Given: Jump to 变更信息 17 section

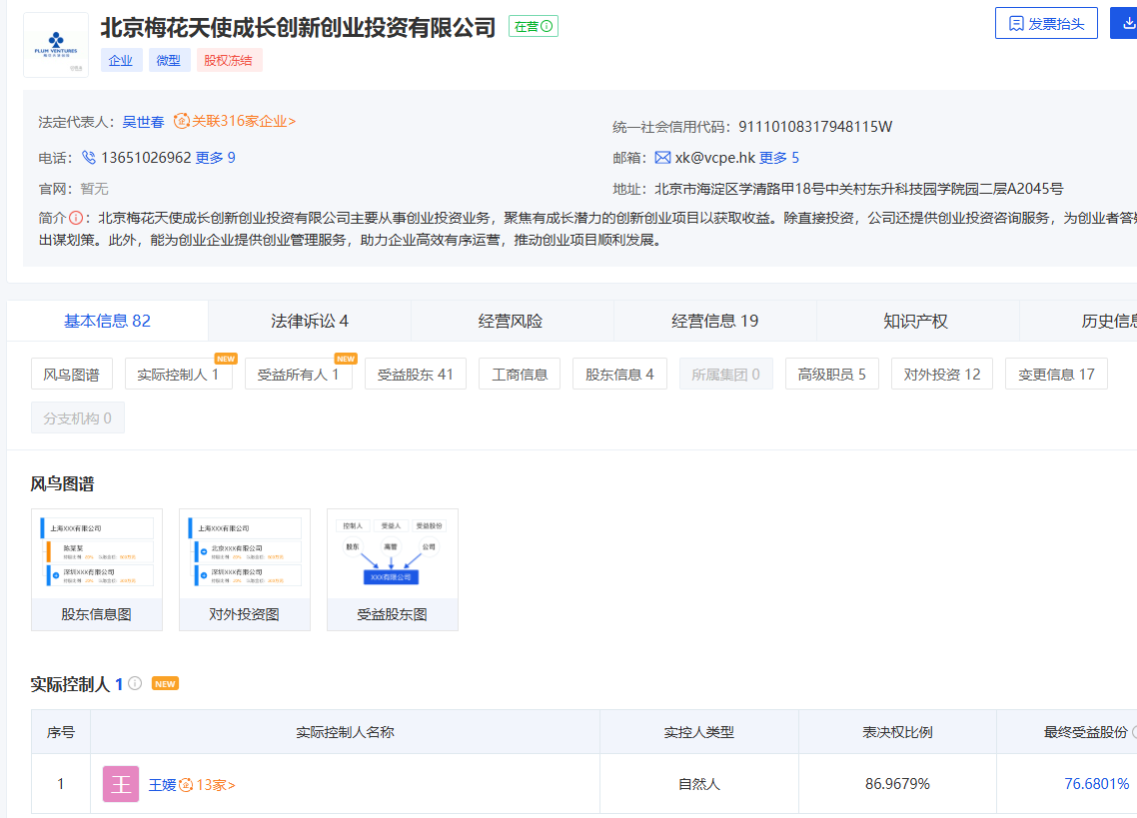Looking at the screenshot, I should [1056, 375].
